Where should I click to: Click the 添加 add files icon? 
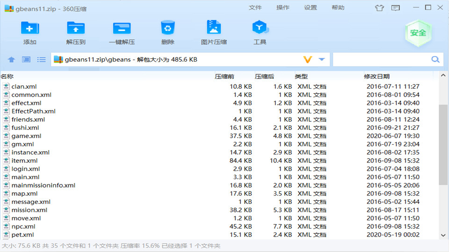point(30,28)
